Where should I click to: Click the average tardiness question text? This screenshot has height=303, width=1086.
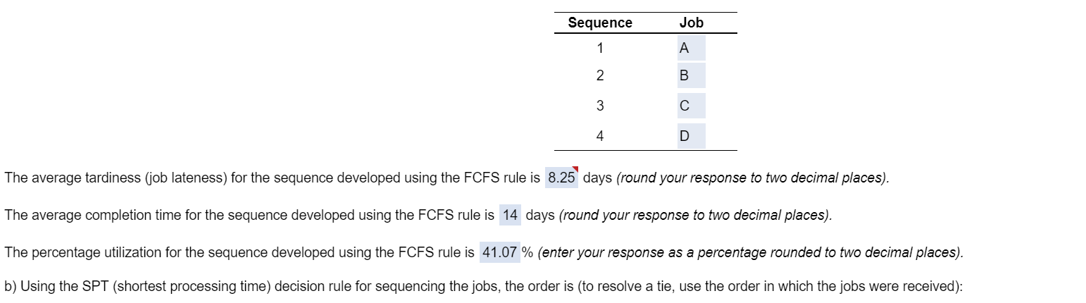coord(272,178)
